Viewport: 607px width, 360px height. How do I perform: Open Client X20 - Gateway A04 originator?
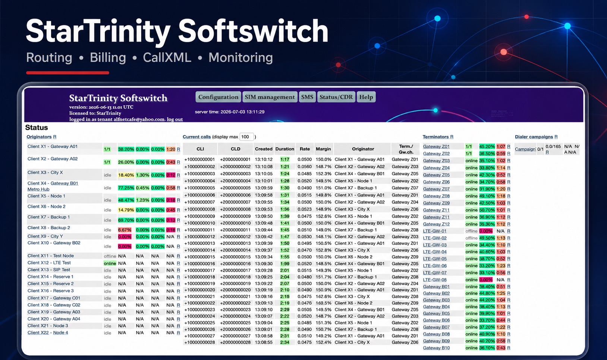[54, 319]
